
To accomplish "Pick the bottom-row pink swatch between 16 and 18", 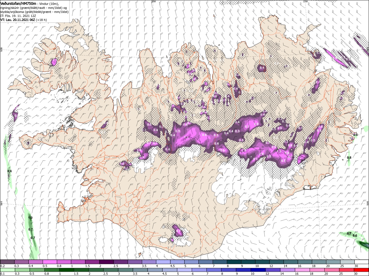I will click(x=302, y=270).
